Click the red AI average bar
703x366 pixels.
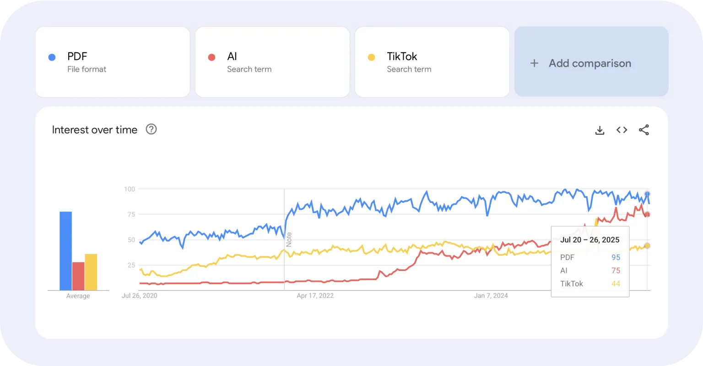pos(78,276)
